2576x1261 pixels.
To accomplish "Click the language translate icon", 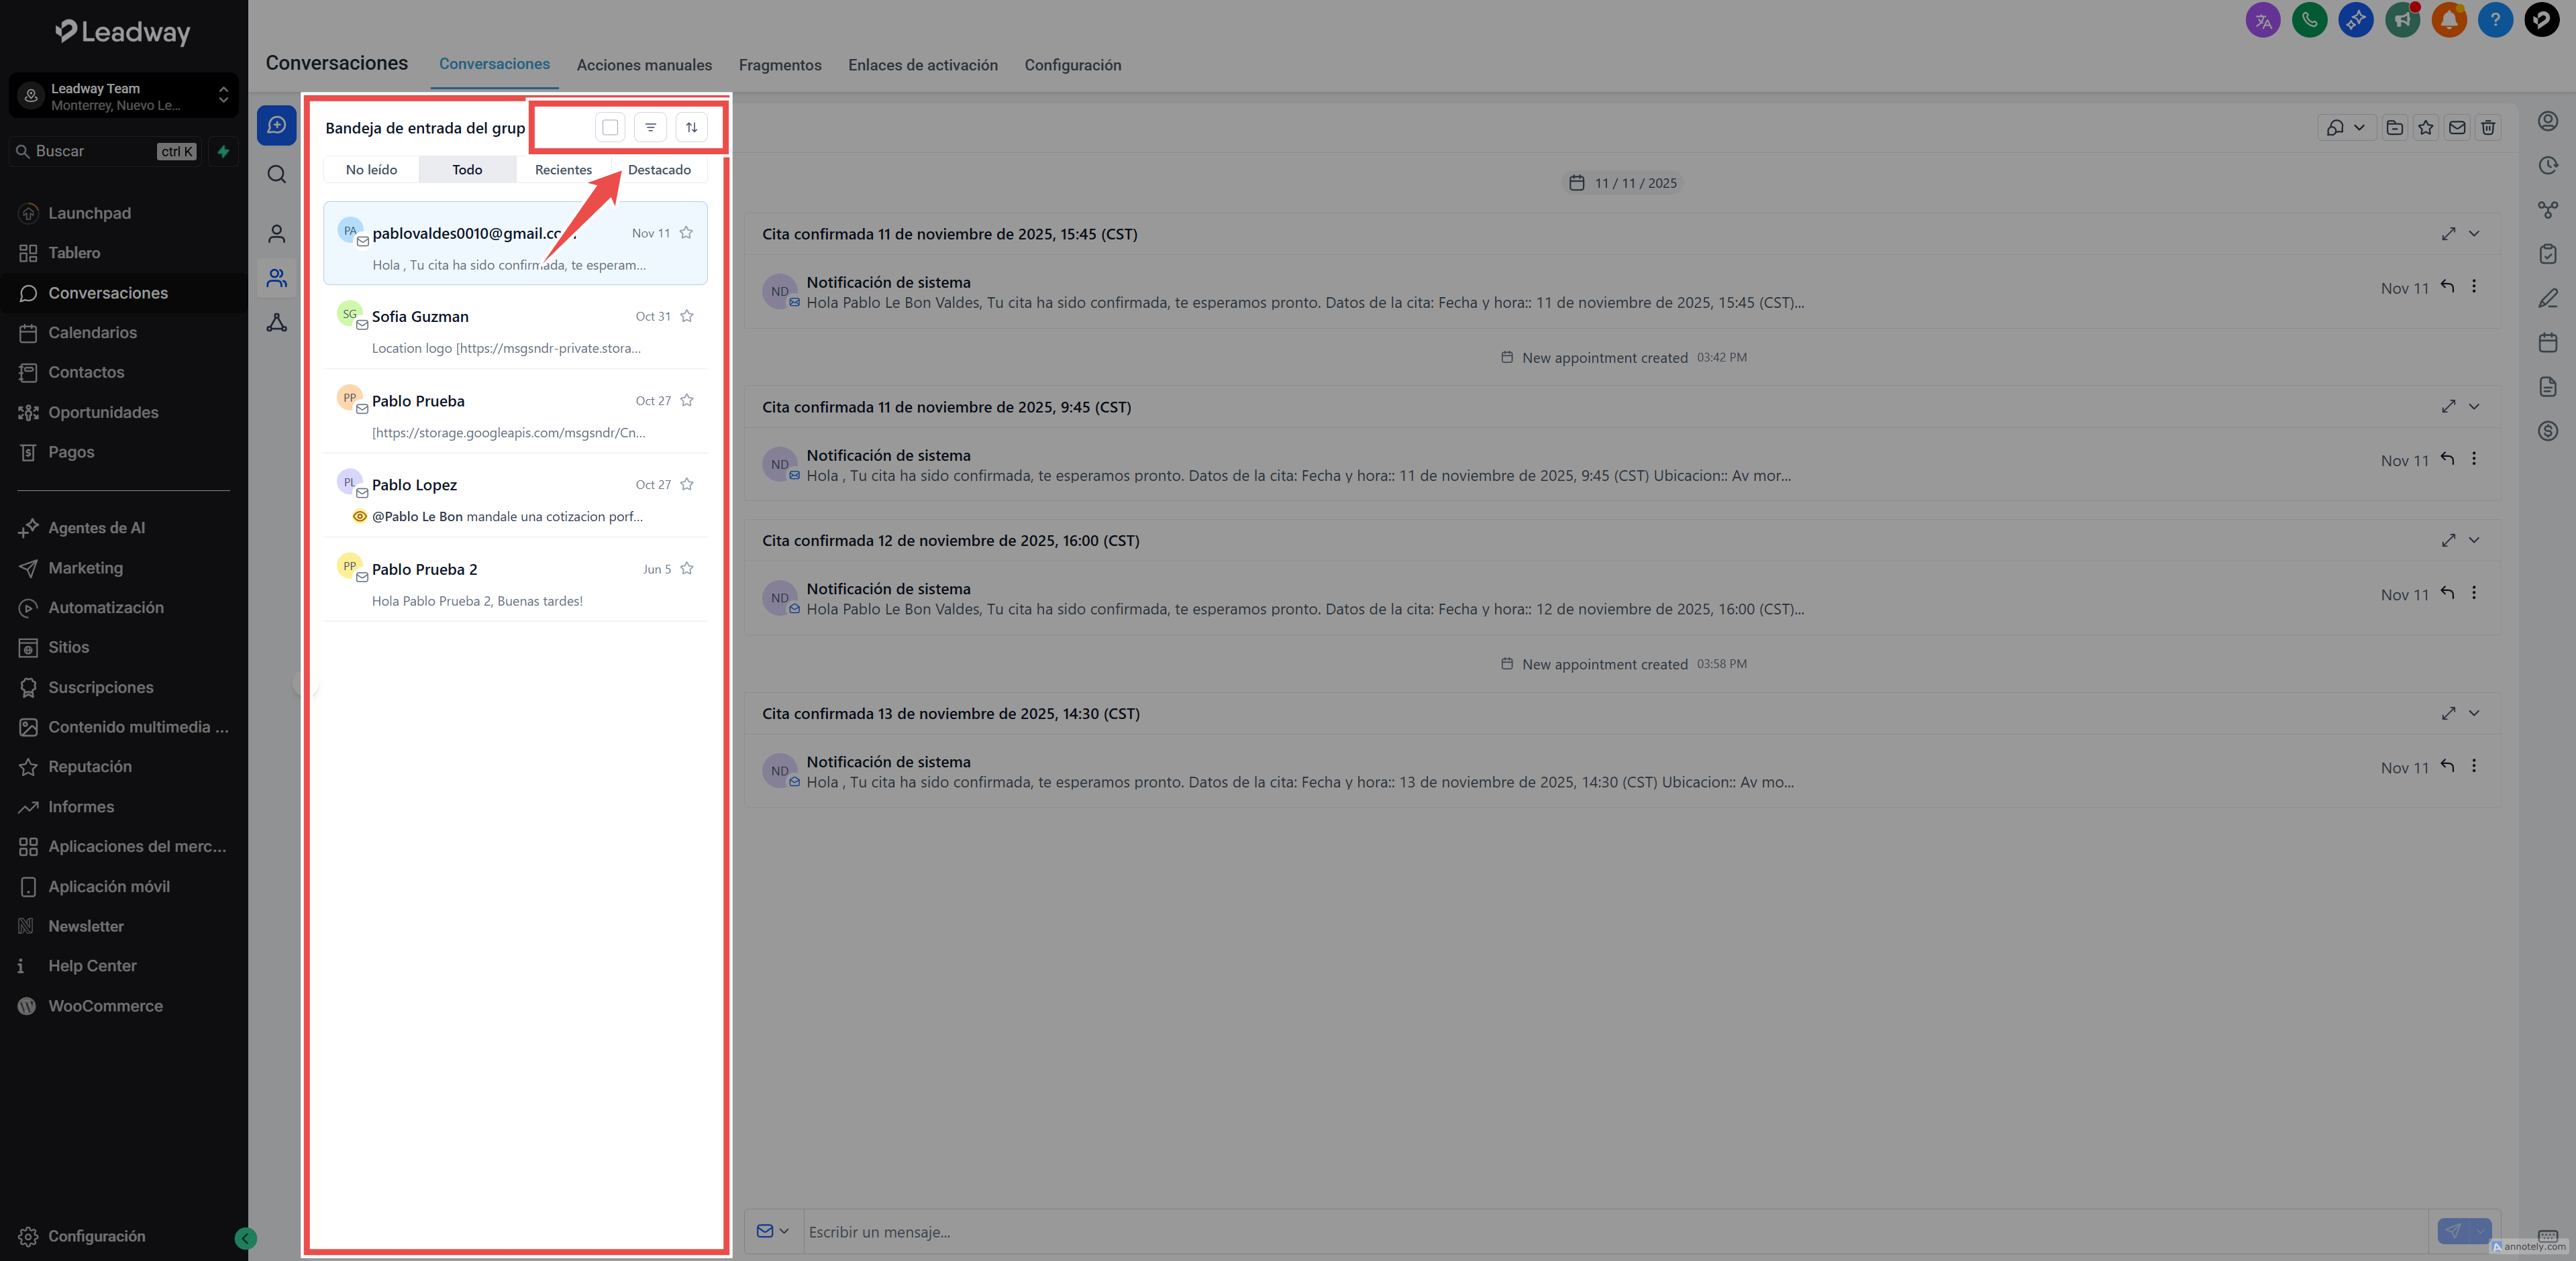I will click(2263, 20).
